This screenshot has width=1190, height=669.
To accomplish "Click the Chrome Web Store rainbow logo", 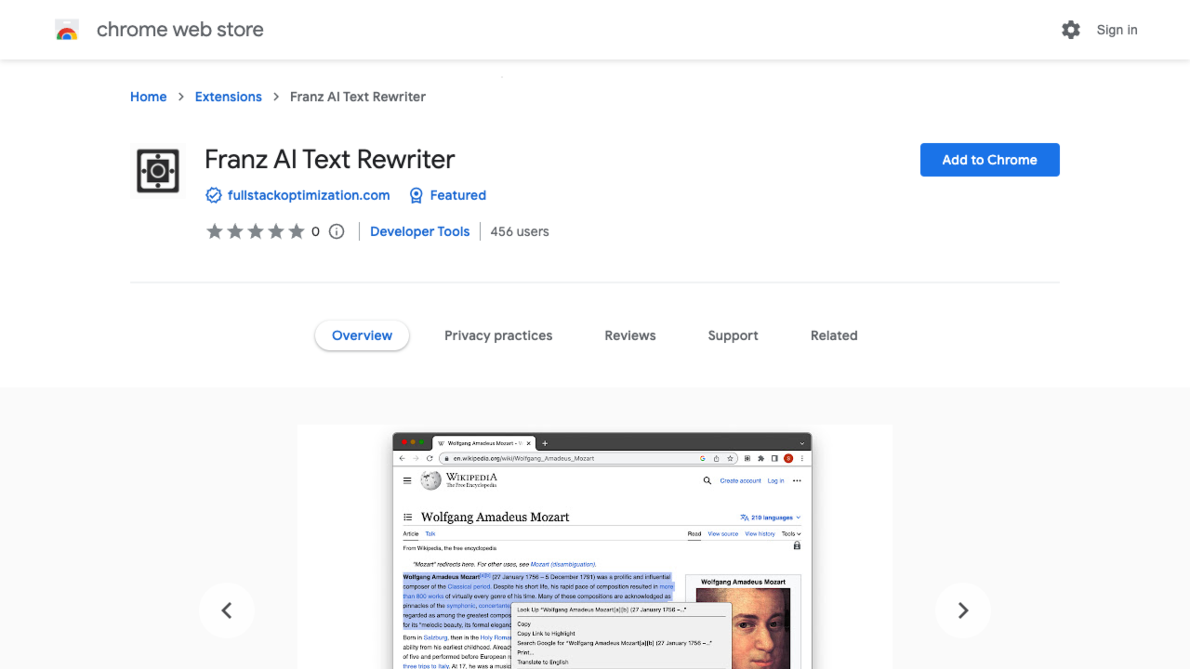I will [67, 30].
